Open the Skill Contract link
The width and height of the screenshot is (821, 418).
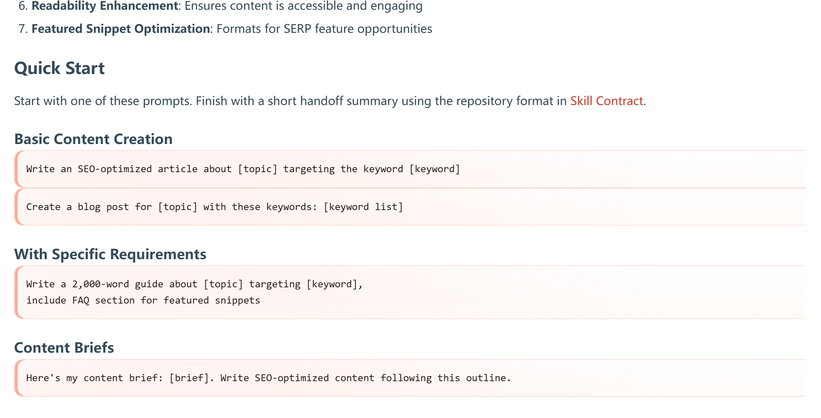tap(606, 101)
